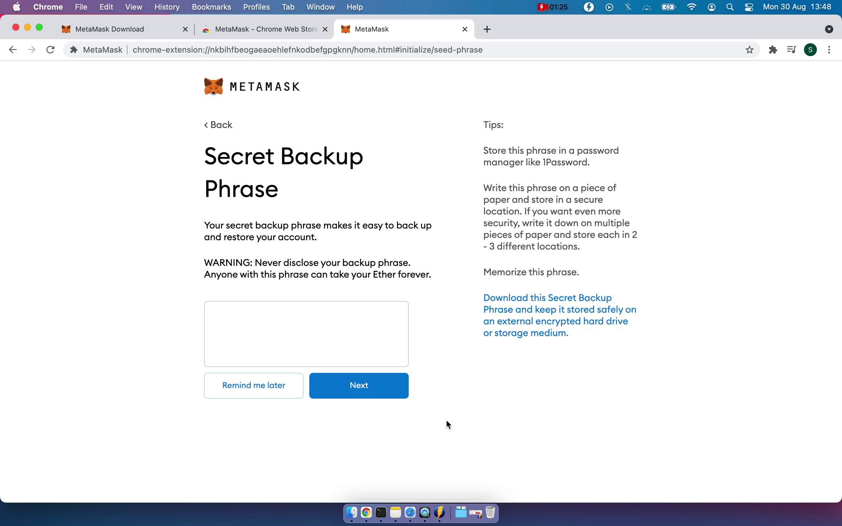
Task: Click the Next button to proceed
Action: (359, 385)
